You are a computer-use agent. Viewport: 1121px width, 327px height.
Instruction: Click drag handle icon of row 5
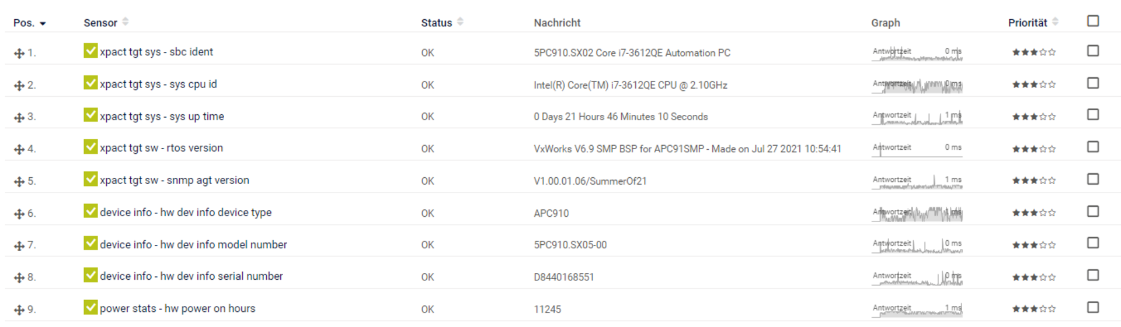point(19,181)
